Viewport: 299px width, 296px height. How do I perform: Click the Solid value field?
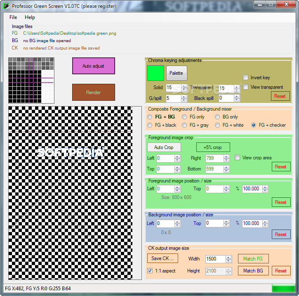(x=173, y=88)
